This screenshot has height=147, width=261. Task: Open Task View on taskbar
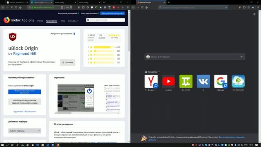pos(12,145)
